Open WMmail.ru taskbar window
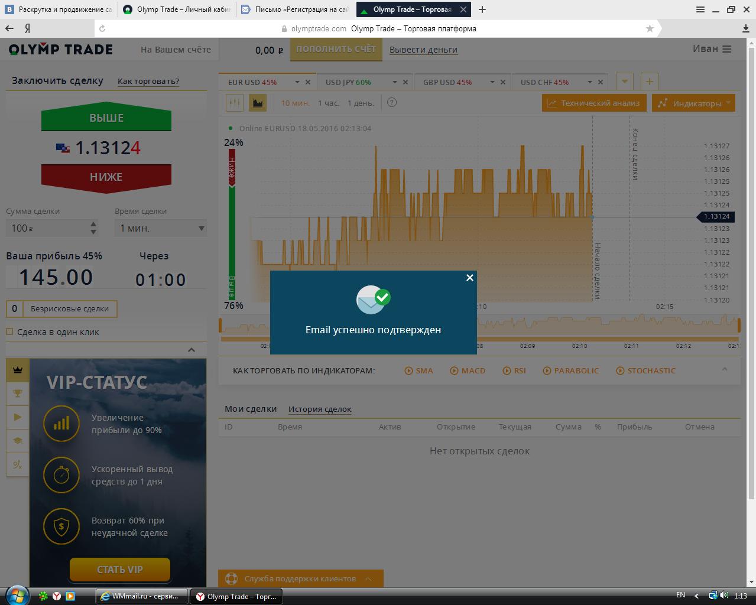756x605 pixels. pos(142,596)
